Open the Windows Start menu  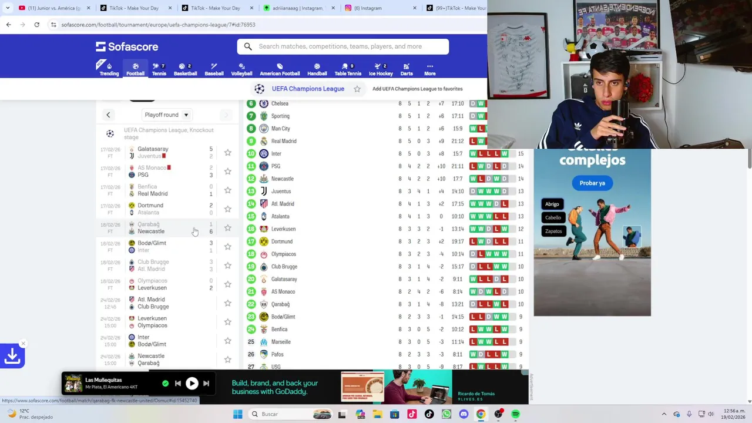(x=238, y=414)
